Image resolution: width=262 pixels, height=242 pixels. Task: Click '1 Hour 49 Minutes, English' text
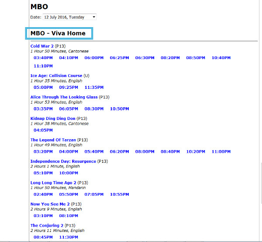[x=56, y=145]
